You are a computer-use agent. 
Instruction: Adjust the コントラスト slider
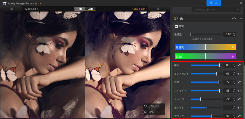tap(206, 74)
